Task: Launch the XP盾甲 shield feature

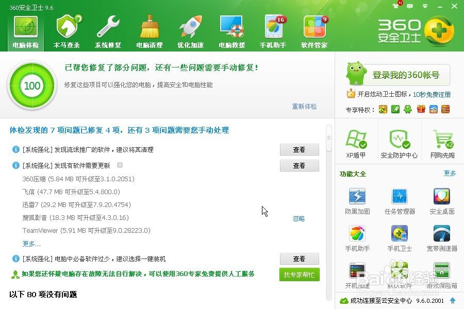Action: [356, 144]
